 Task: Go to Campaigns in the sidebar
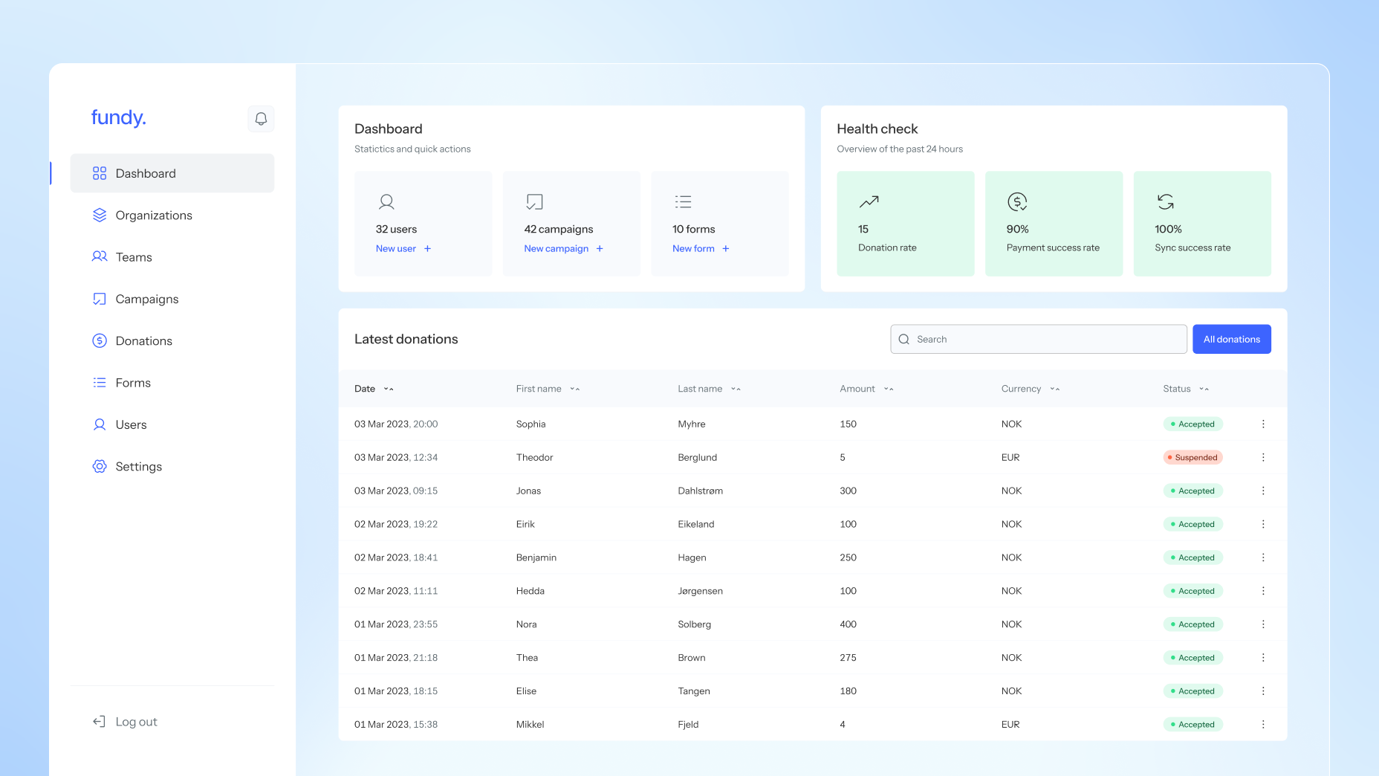[x=146, y=300]
